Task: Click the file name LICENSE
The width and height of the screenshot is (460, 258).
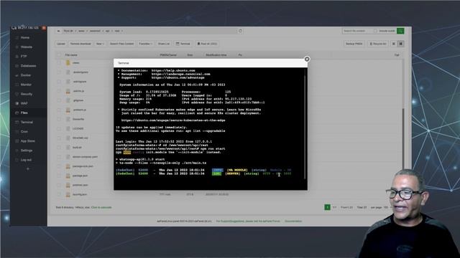Action: (78, 128)
